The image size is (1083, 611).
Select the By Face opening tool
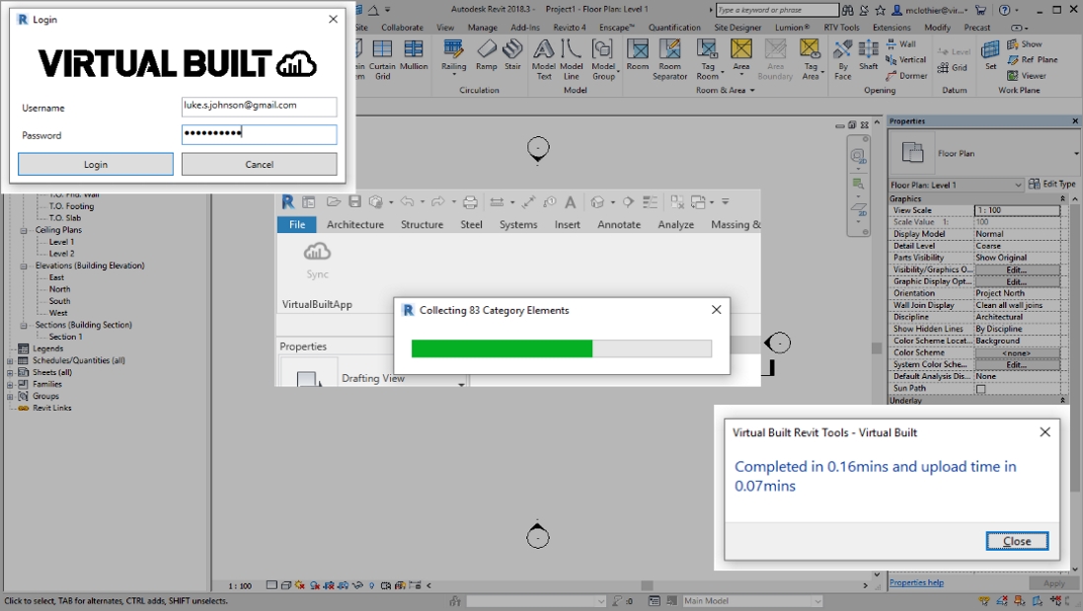click(843, 59)
